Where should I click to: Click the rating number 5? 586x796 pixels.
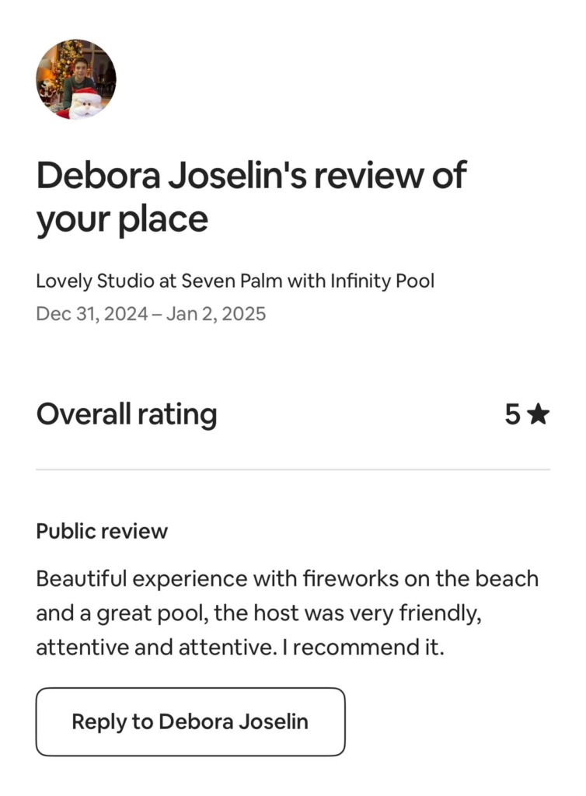tap(512, 415)
